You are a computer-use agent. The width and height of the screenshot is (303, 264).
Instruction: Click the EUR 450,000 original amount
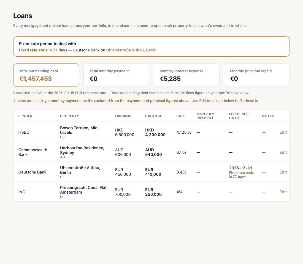123,172
